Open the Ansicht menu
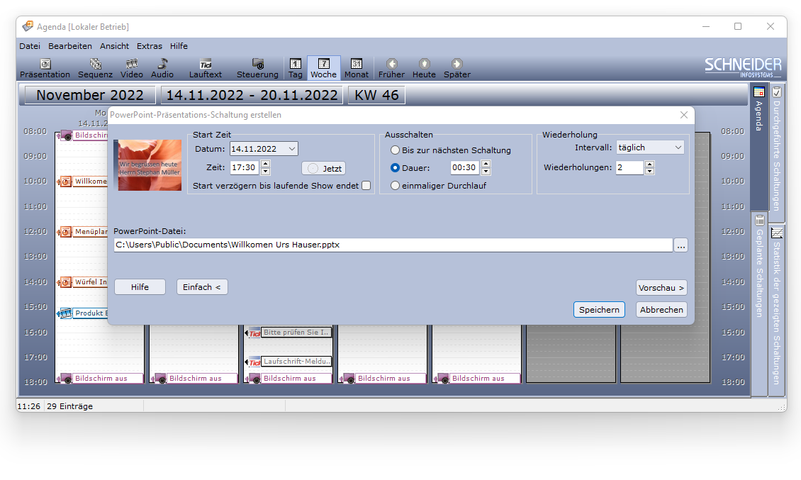Image resolution: width=801 pixels, height=480 pixels. coord(114,46)
